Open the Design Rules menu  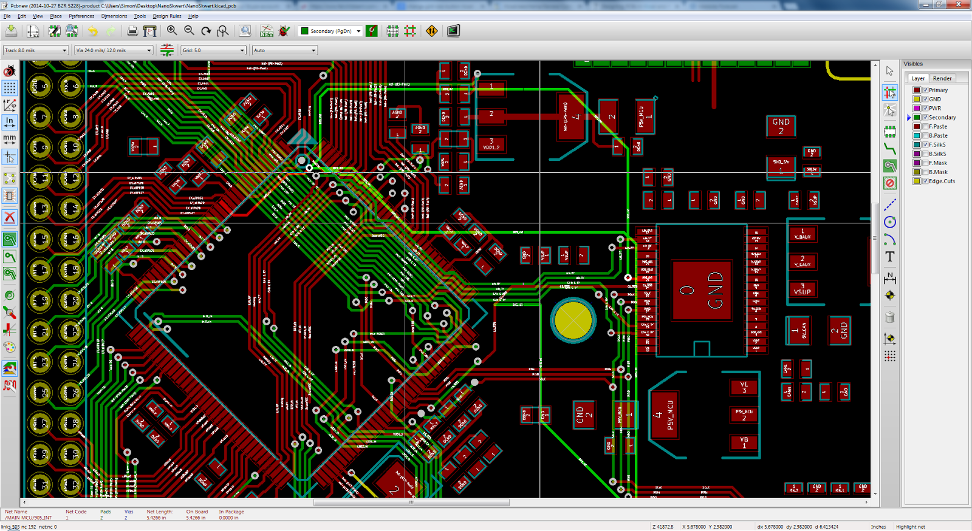(x=167, y=16)
